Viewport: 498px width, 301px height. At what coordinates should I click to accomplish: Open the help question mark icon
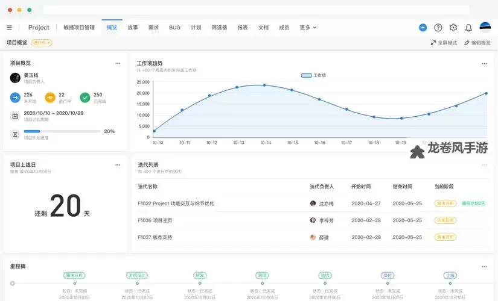pos(438,28)
